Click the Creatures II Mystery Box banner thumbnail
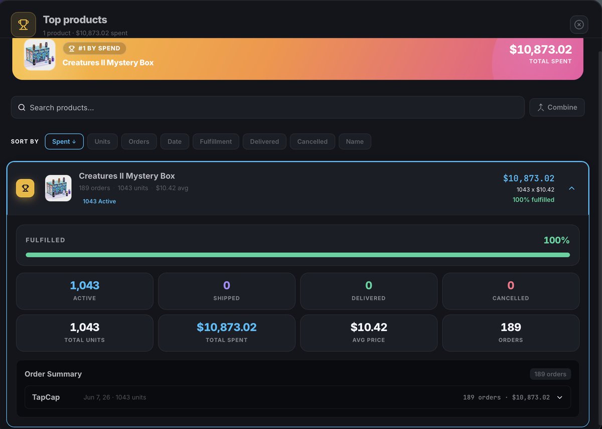Screen dimensions: 602x429 40,55
